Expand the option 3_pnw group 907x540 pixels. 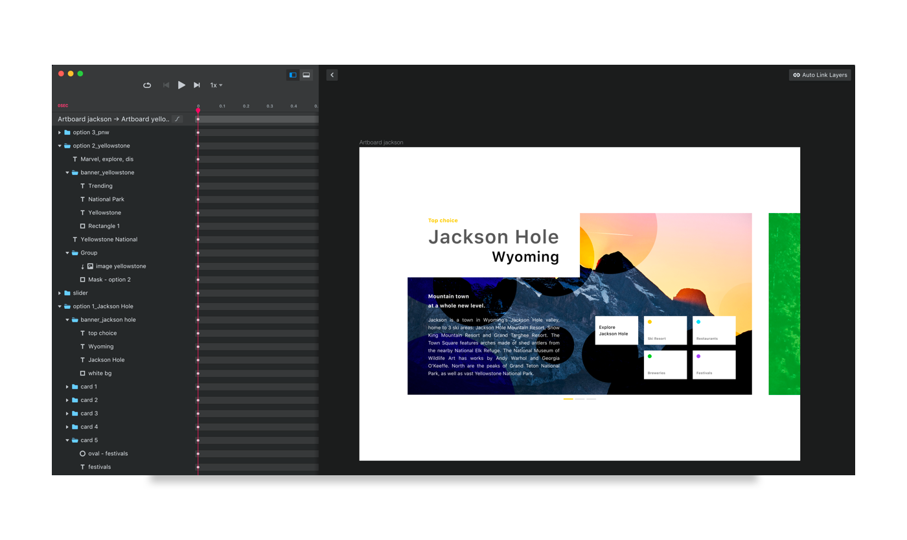59,132
